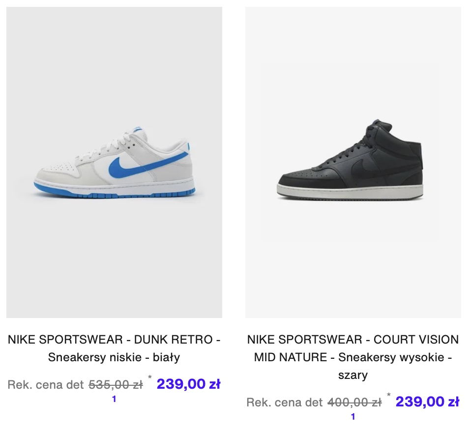Viewport: 468px width, 428px height.
Task: Click the struck-through 535,00 zł price
Action: point(116,384)
